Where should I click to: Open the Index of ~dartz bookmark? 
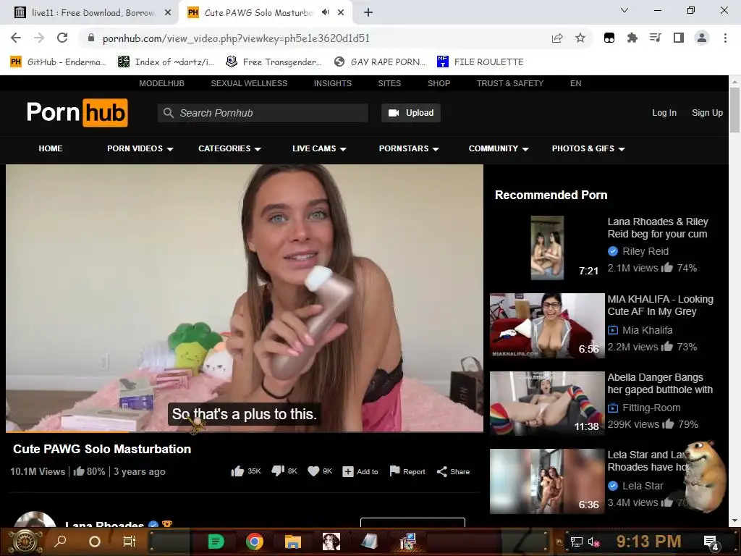pos(166,62)
